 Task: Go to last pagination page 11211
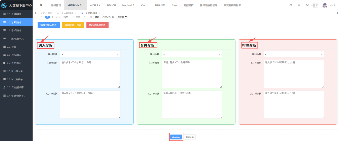click(66, 17)
